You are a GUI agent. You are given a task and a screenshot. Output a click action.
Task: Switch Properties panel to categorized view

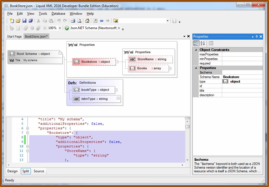[x=196, y=43]
